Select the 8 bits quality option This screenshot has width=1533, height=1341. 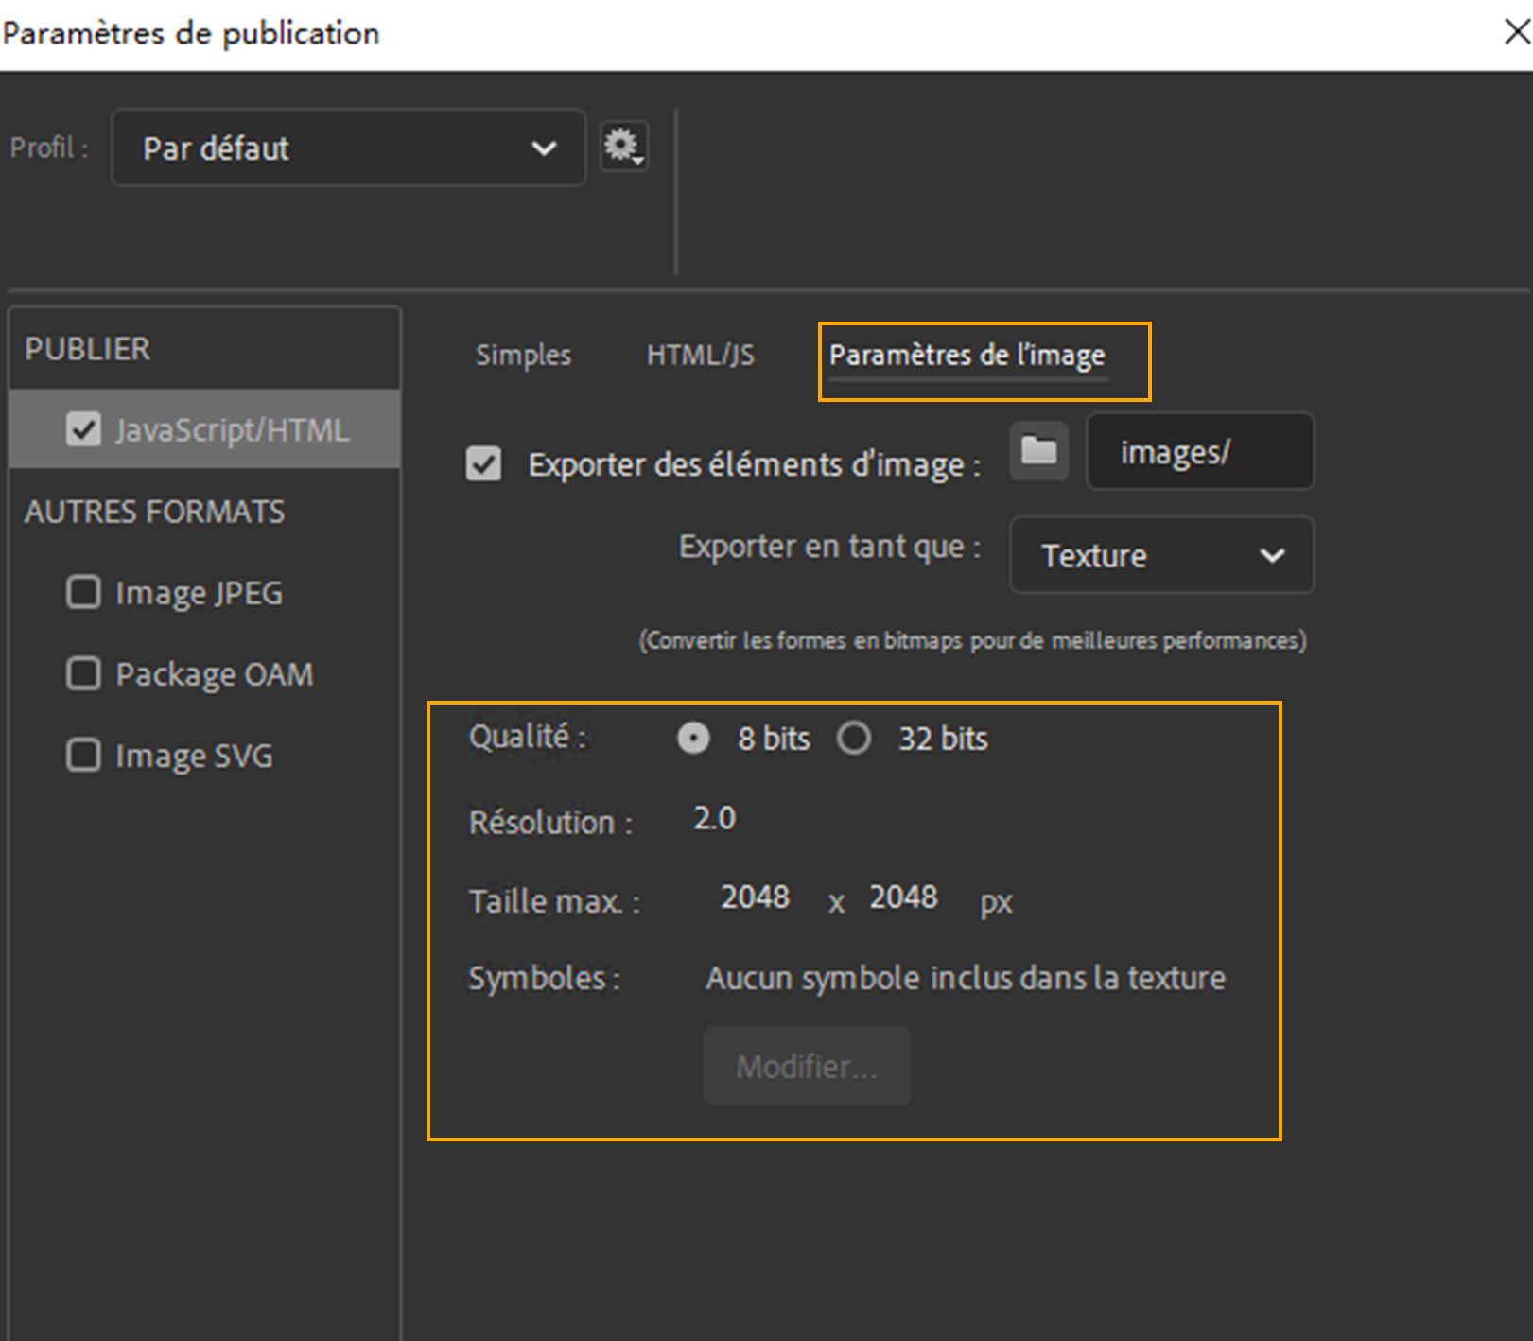coord(693,739)
